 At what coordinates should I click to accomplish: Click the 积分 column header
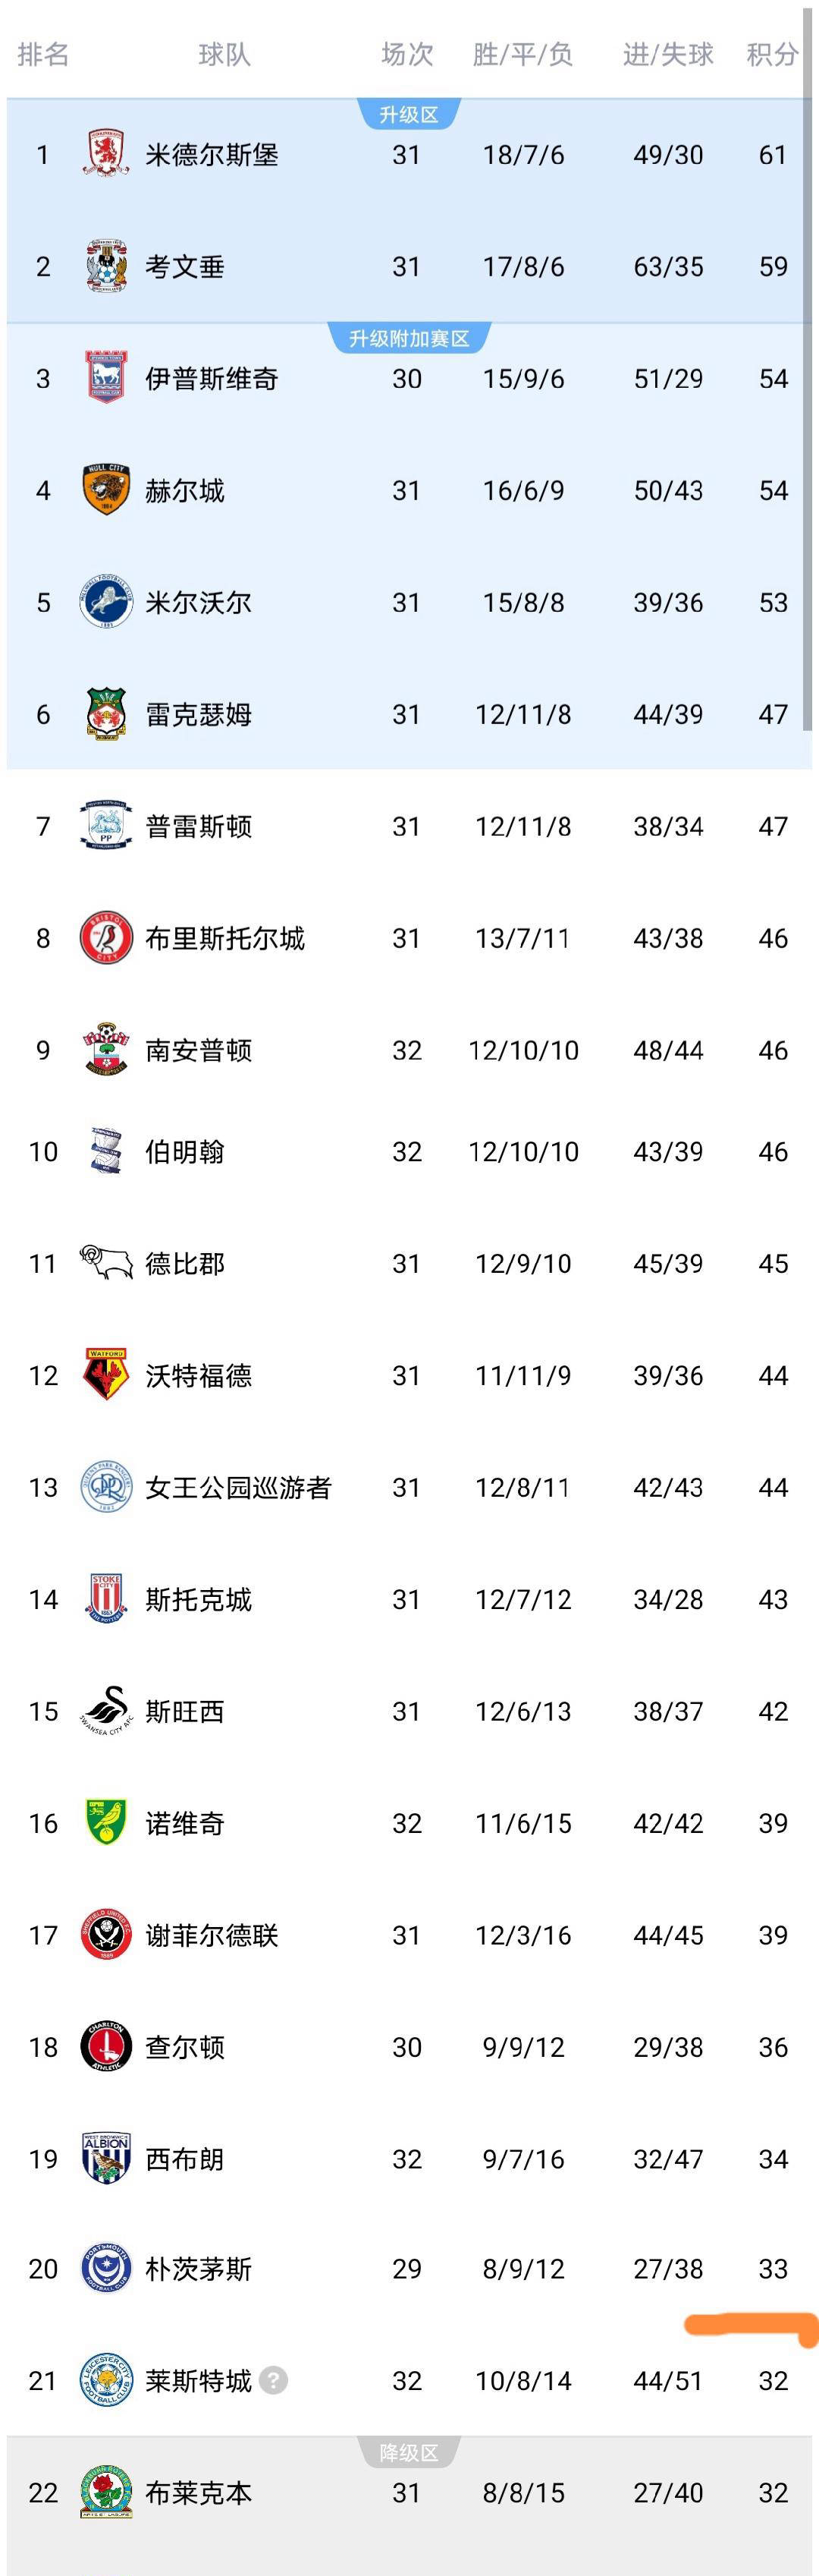(x=772, y=54)
